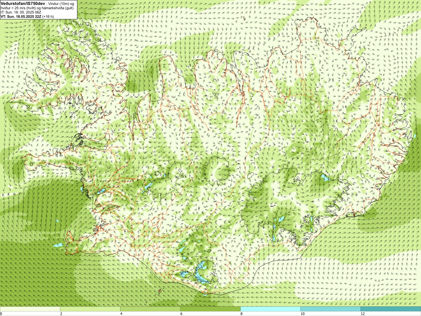Click the Veðurstofan/IS750dev title text
This screenshot has height=316, width=421.
pos(23,3)
